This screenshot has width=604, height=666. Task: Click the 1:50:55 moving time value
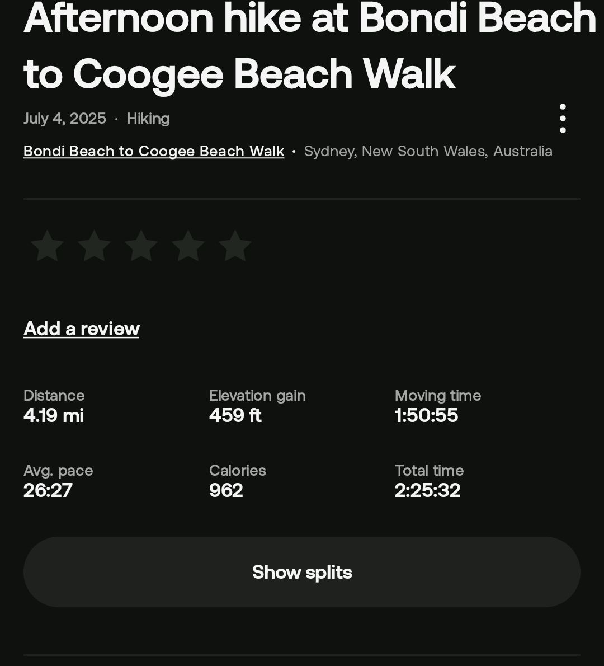click(426, 415)
